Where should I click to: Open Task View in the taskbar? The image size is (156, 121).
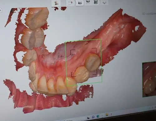pyautogui.click(x=89, y=118)
